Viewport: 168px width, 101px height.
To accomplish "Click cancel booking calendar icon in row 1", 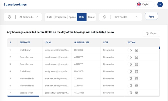I will (x=136, y=50).
